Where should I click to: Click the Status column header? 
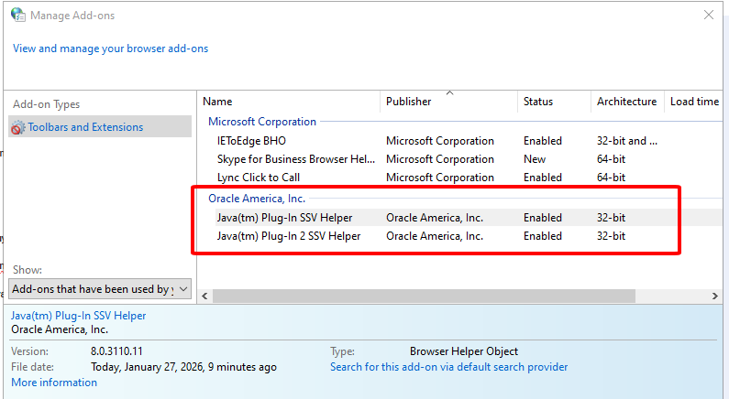tap(538, 102)
